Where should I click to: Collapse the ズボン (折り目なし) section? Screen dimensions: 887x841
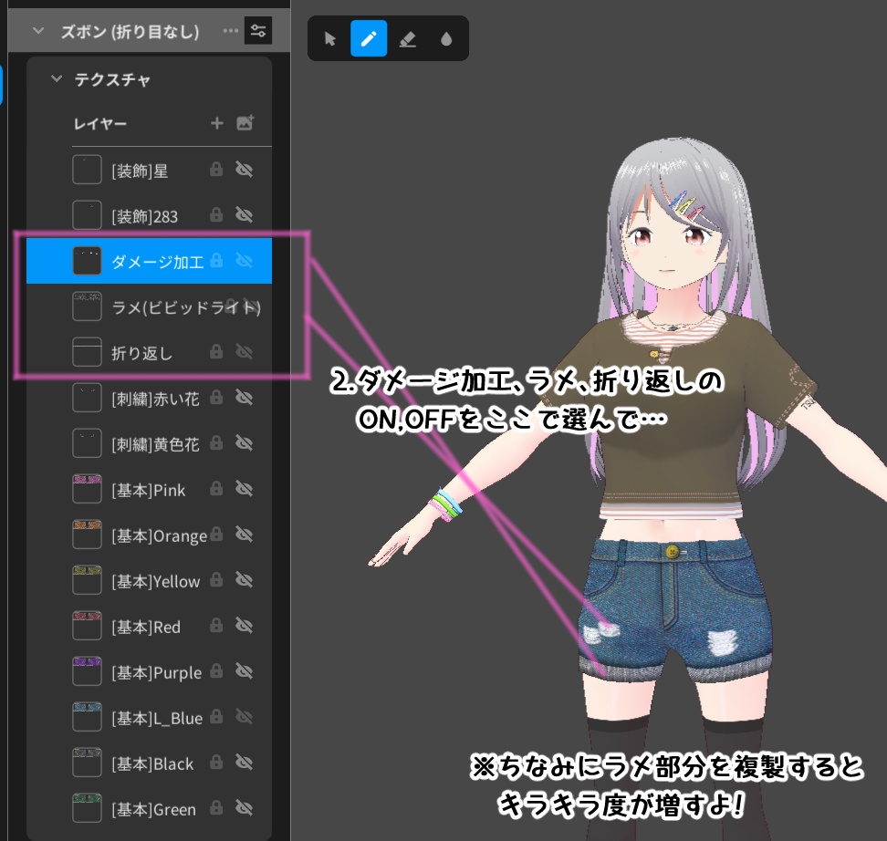[38, 30]
